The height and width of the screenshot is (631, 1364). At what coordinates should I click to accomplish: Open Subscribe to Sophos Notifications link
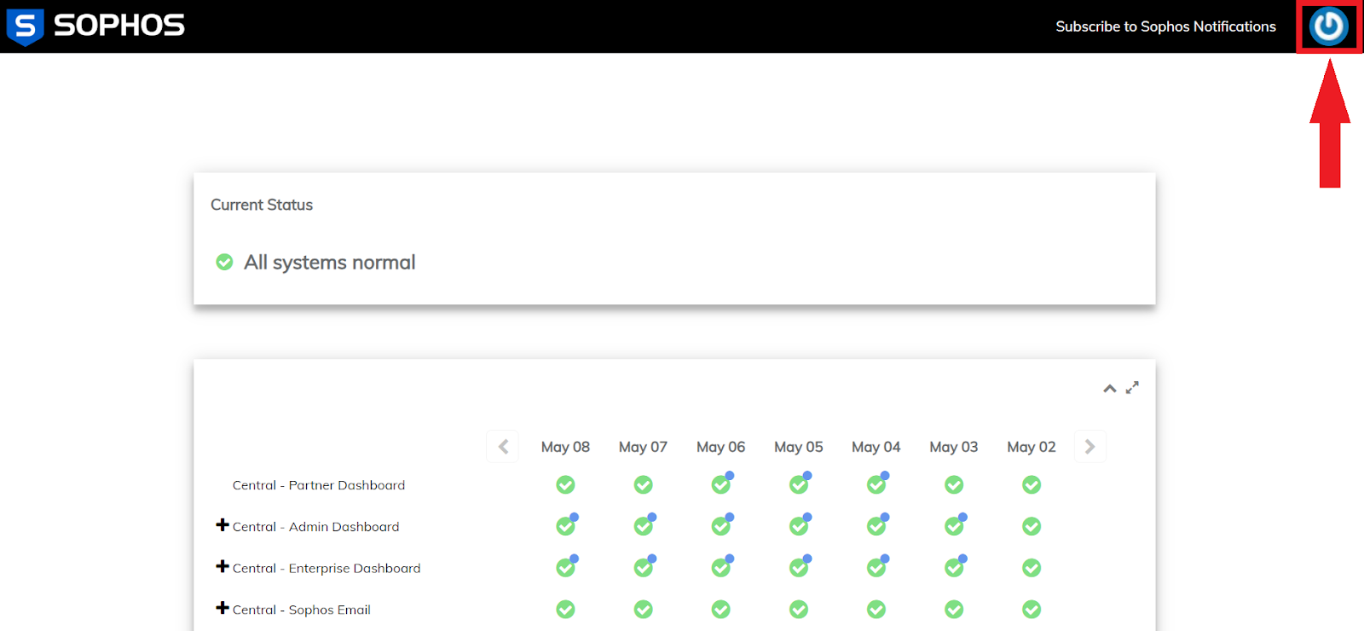[x=1165, y=26]
